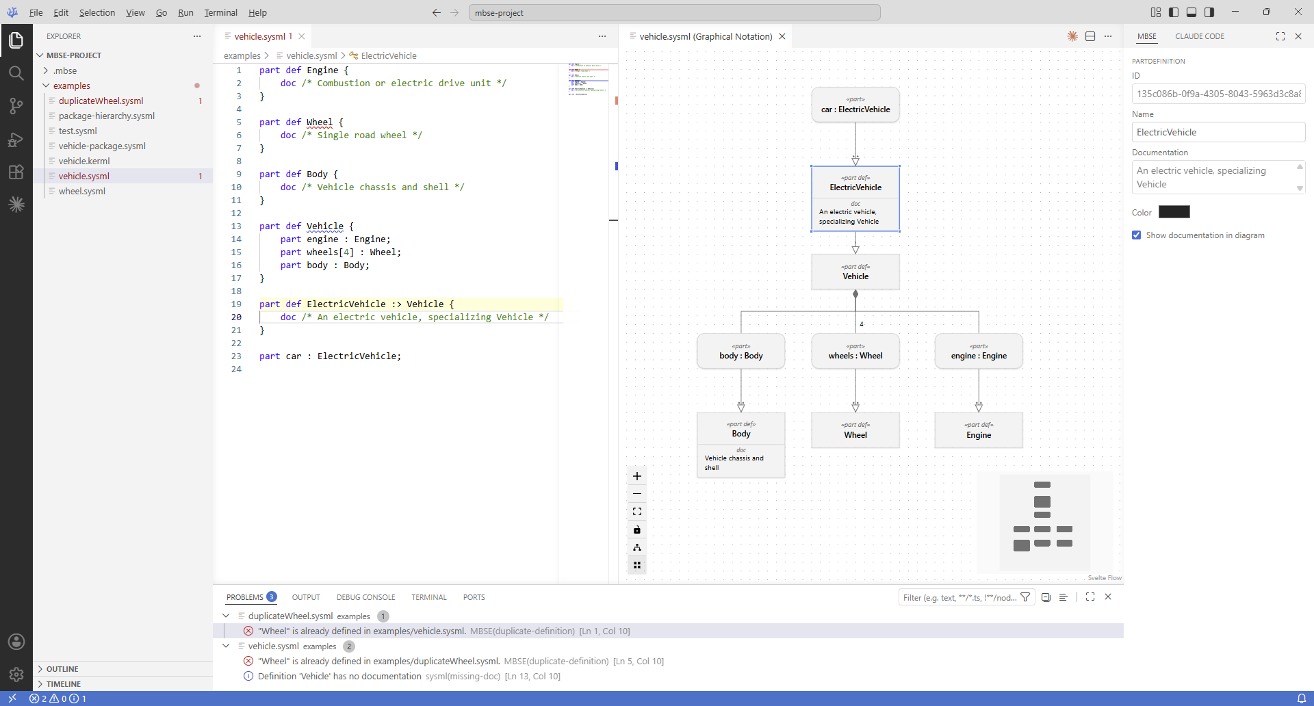Toggle primary side bar visibility

coord(1174,12)
